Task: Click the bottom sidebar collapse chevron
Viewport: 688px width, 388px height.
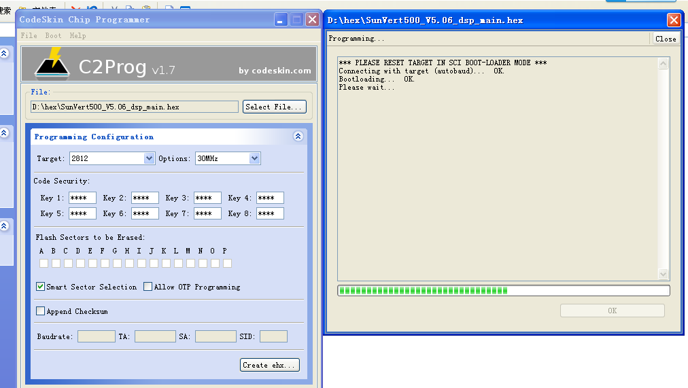Action: [4, 226]
